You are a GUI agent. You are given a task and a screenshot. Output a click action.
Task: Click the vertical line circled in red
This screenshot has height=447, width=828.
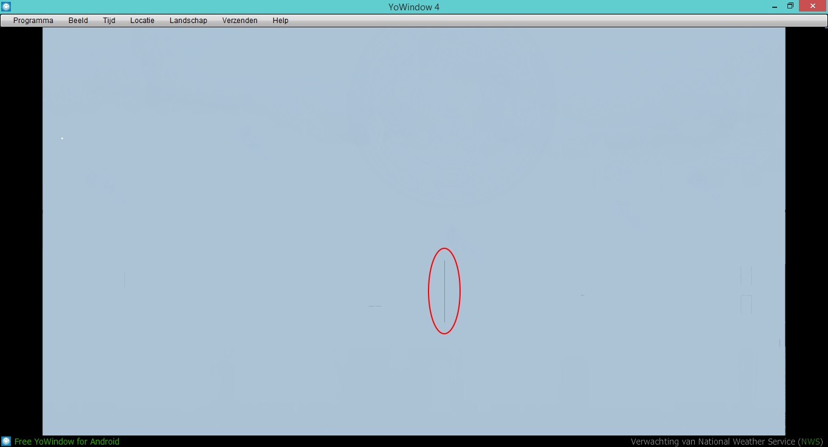pyautogui.click(x=444, y=291)
